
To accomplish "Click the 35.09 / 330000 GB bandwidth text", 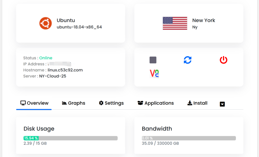I will pos(160,144).
